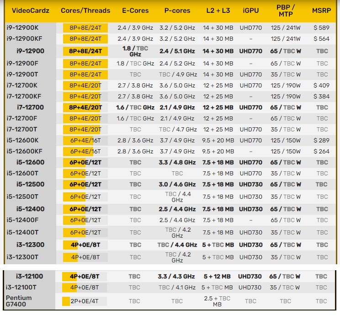Click the 3.3 / 4.3 GHz P-cores value

(176, 276)
